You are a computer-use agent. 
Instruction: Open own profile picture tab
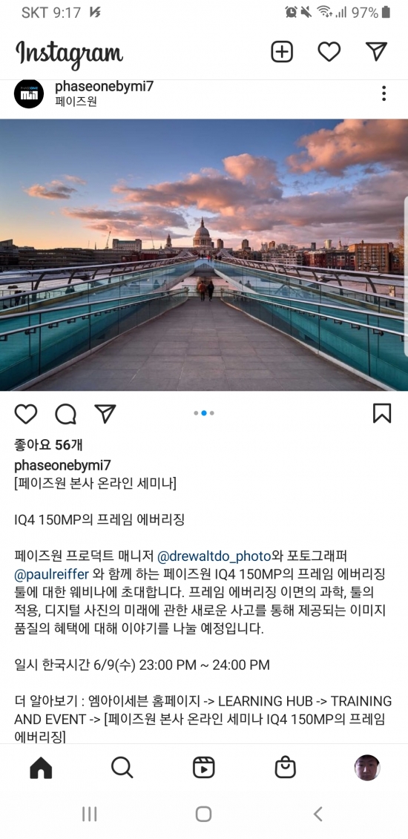pos(366,768)
